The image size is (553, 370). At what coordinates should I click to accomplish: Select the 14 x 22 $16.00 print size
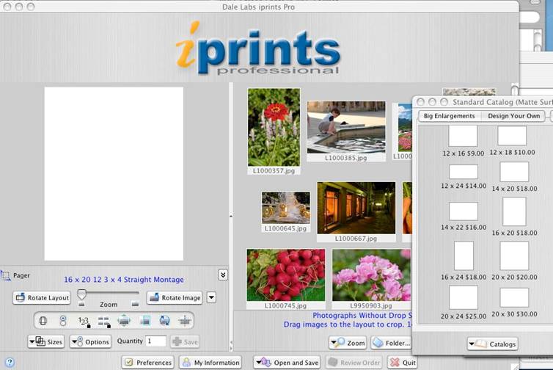(x=464, y=216)
